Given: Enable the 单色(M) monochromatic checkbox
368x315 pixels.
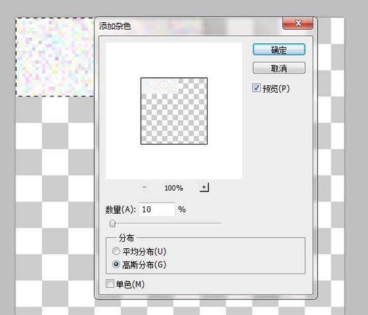Looking at the screenshot, I should point(110,283).
